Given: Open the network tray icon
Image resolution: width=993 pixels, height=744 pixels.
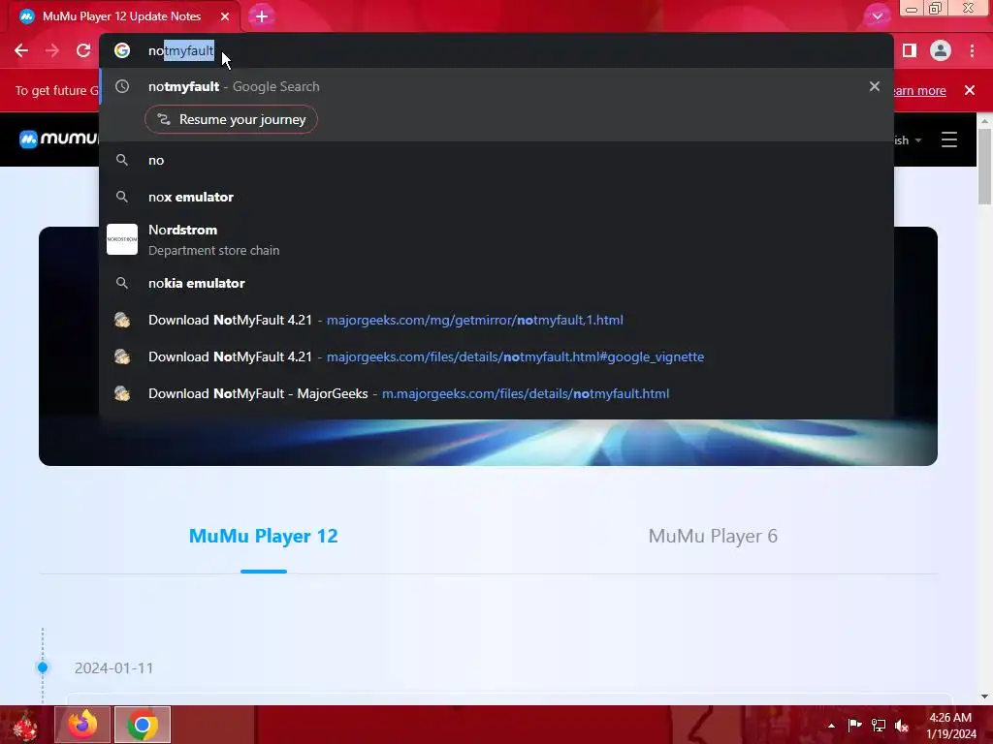Looking at the screenshot, I should click(878, 725).
